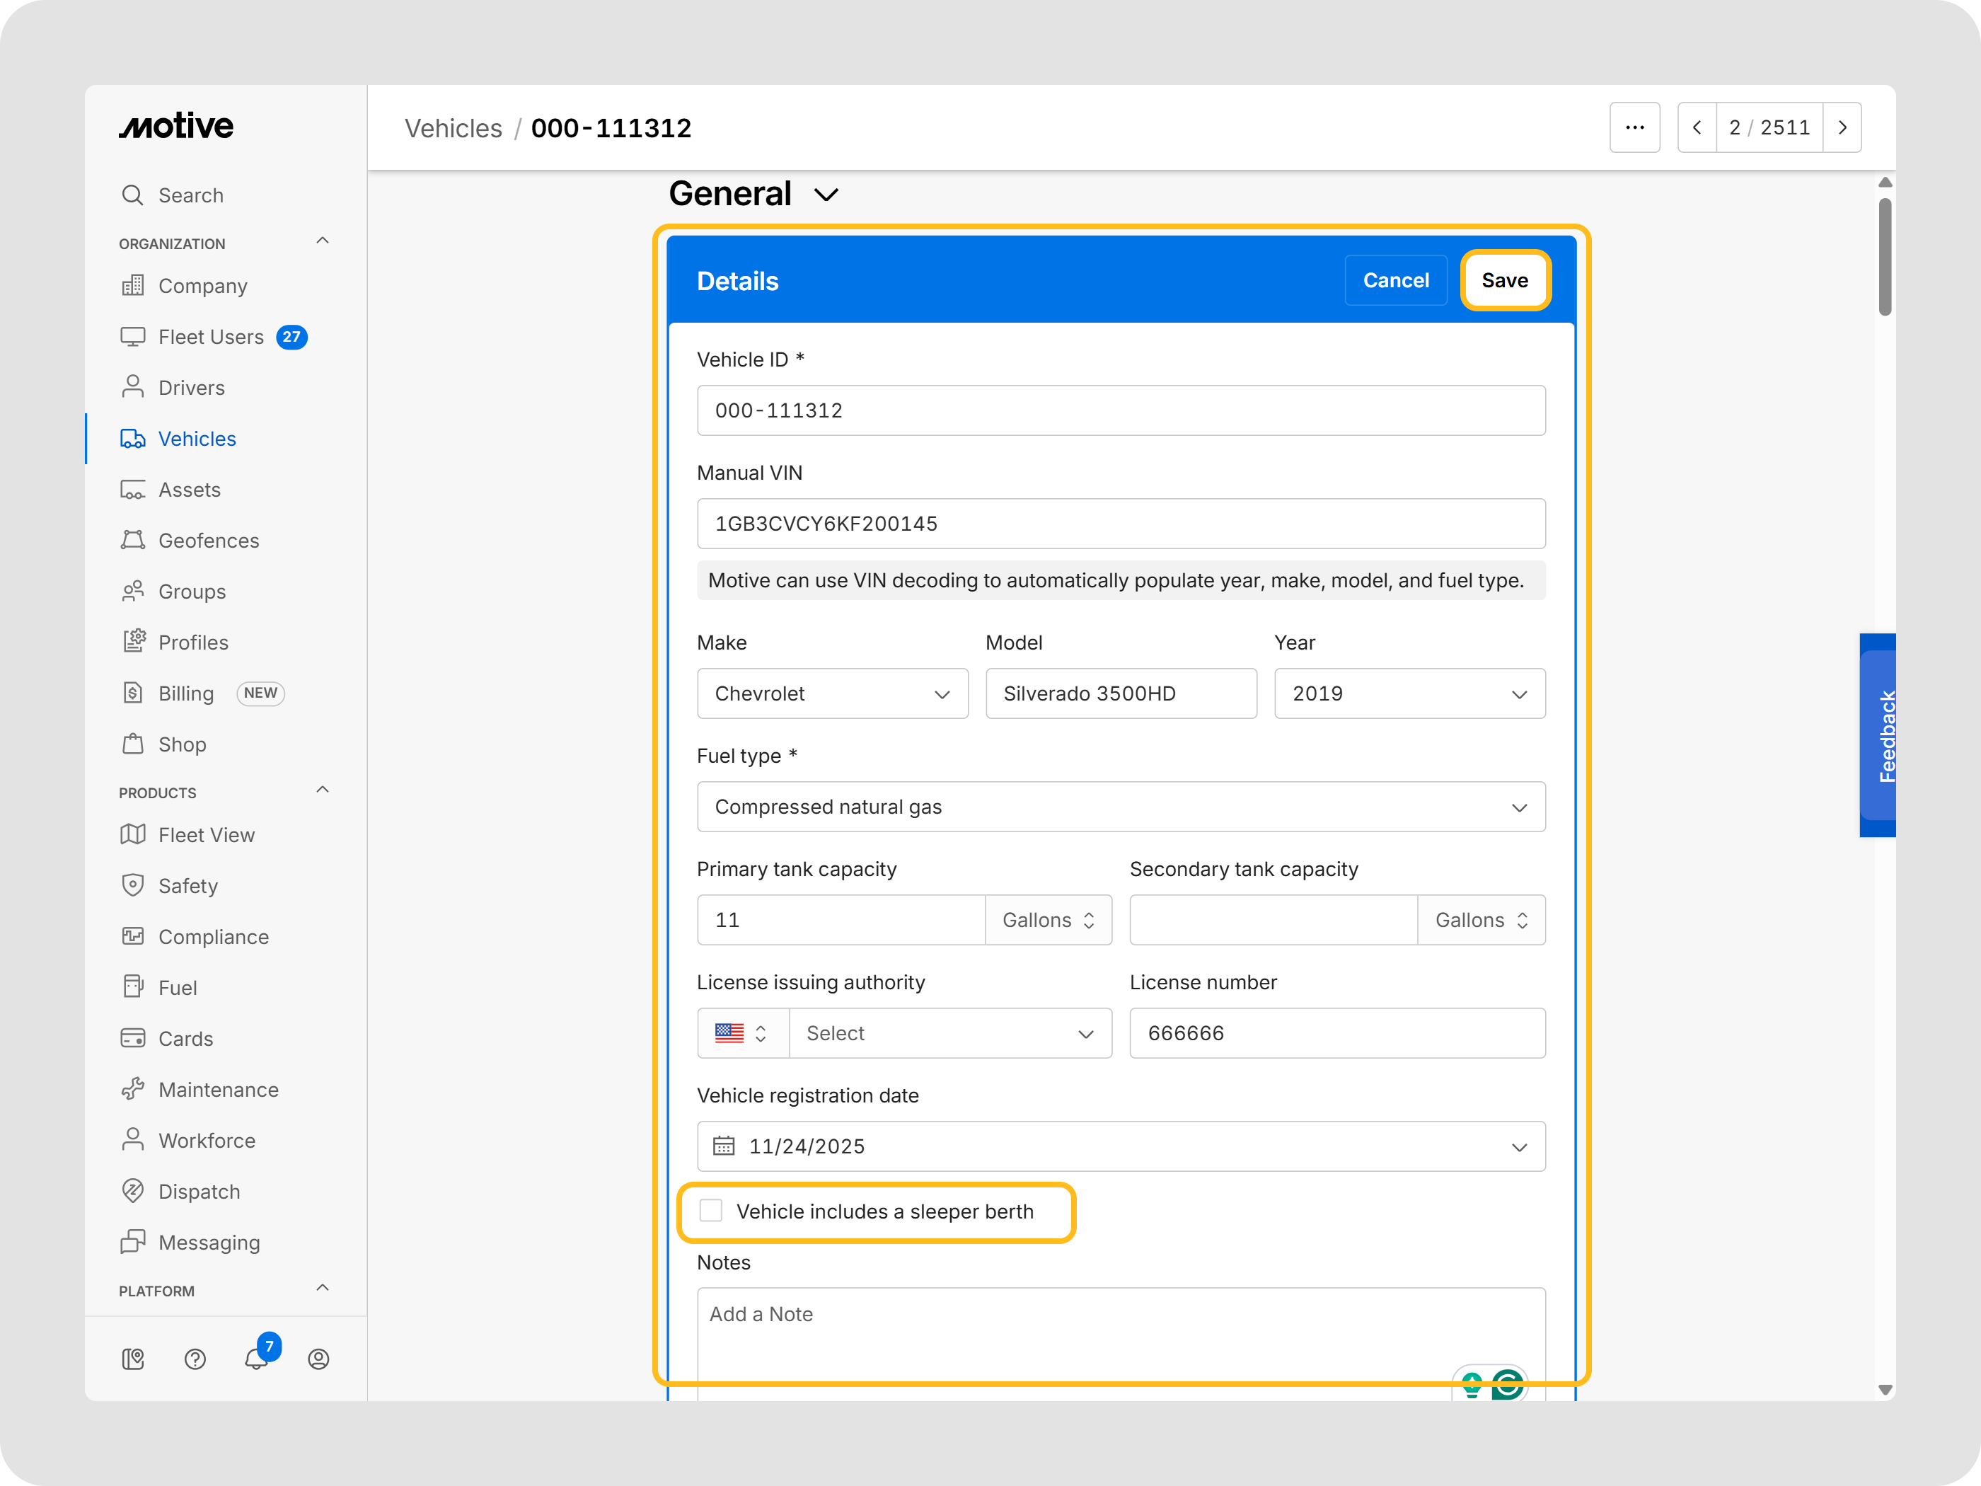Click the Manual VIN input field
Viewport: 1981px width, 1486px height.
[x=1121, y=524]
